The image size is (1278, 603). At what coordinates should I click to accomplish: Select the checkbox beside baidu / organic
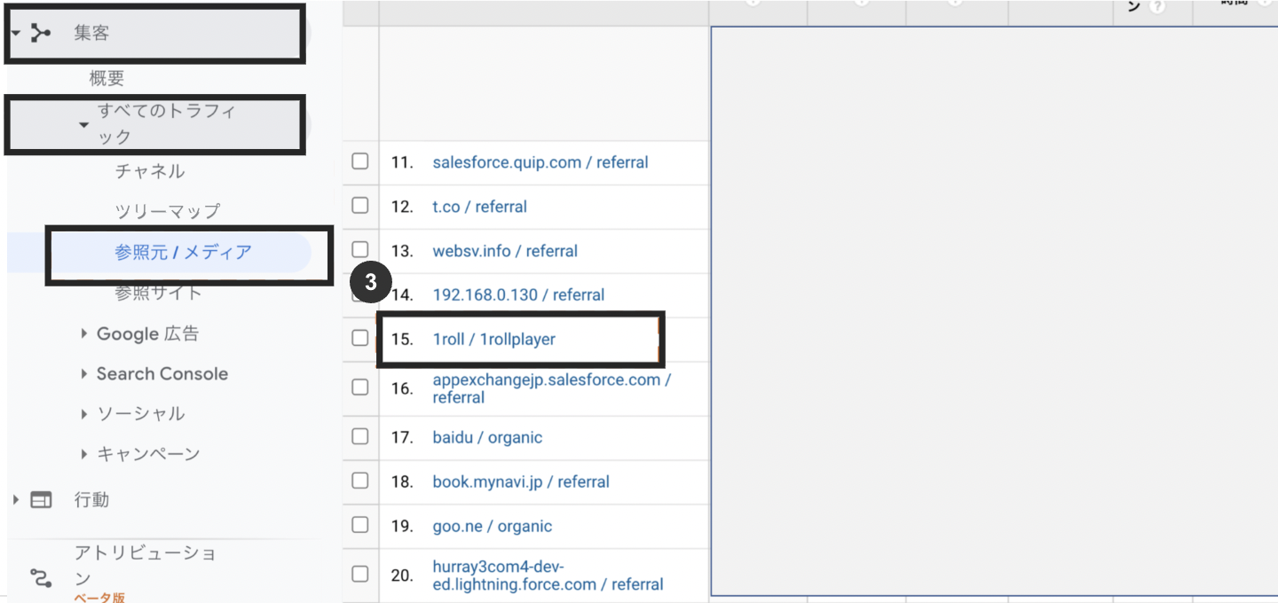[x=359, y=436]
